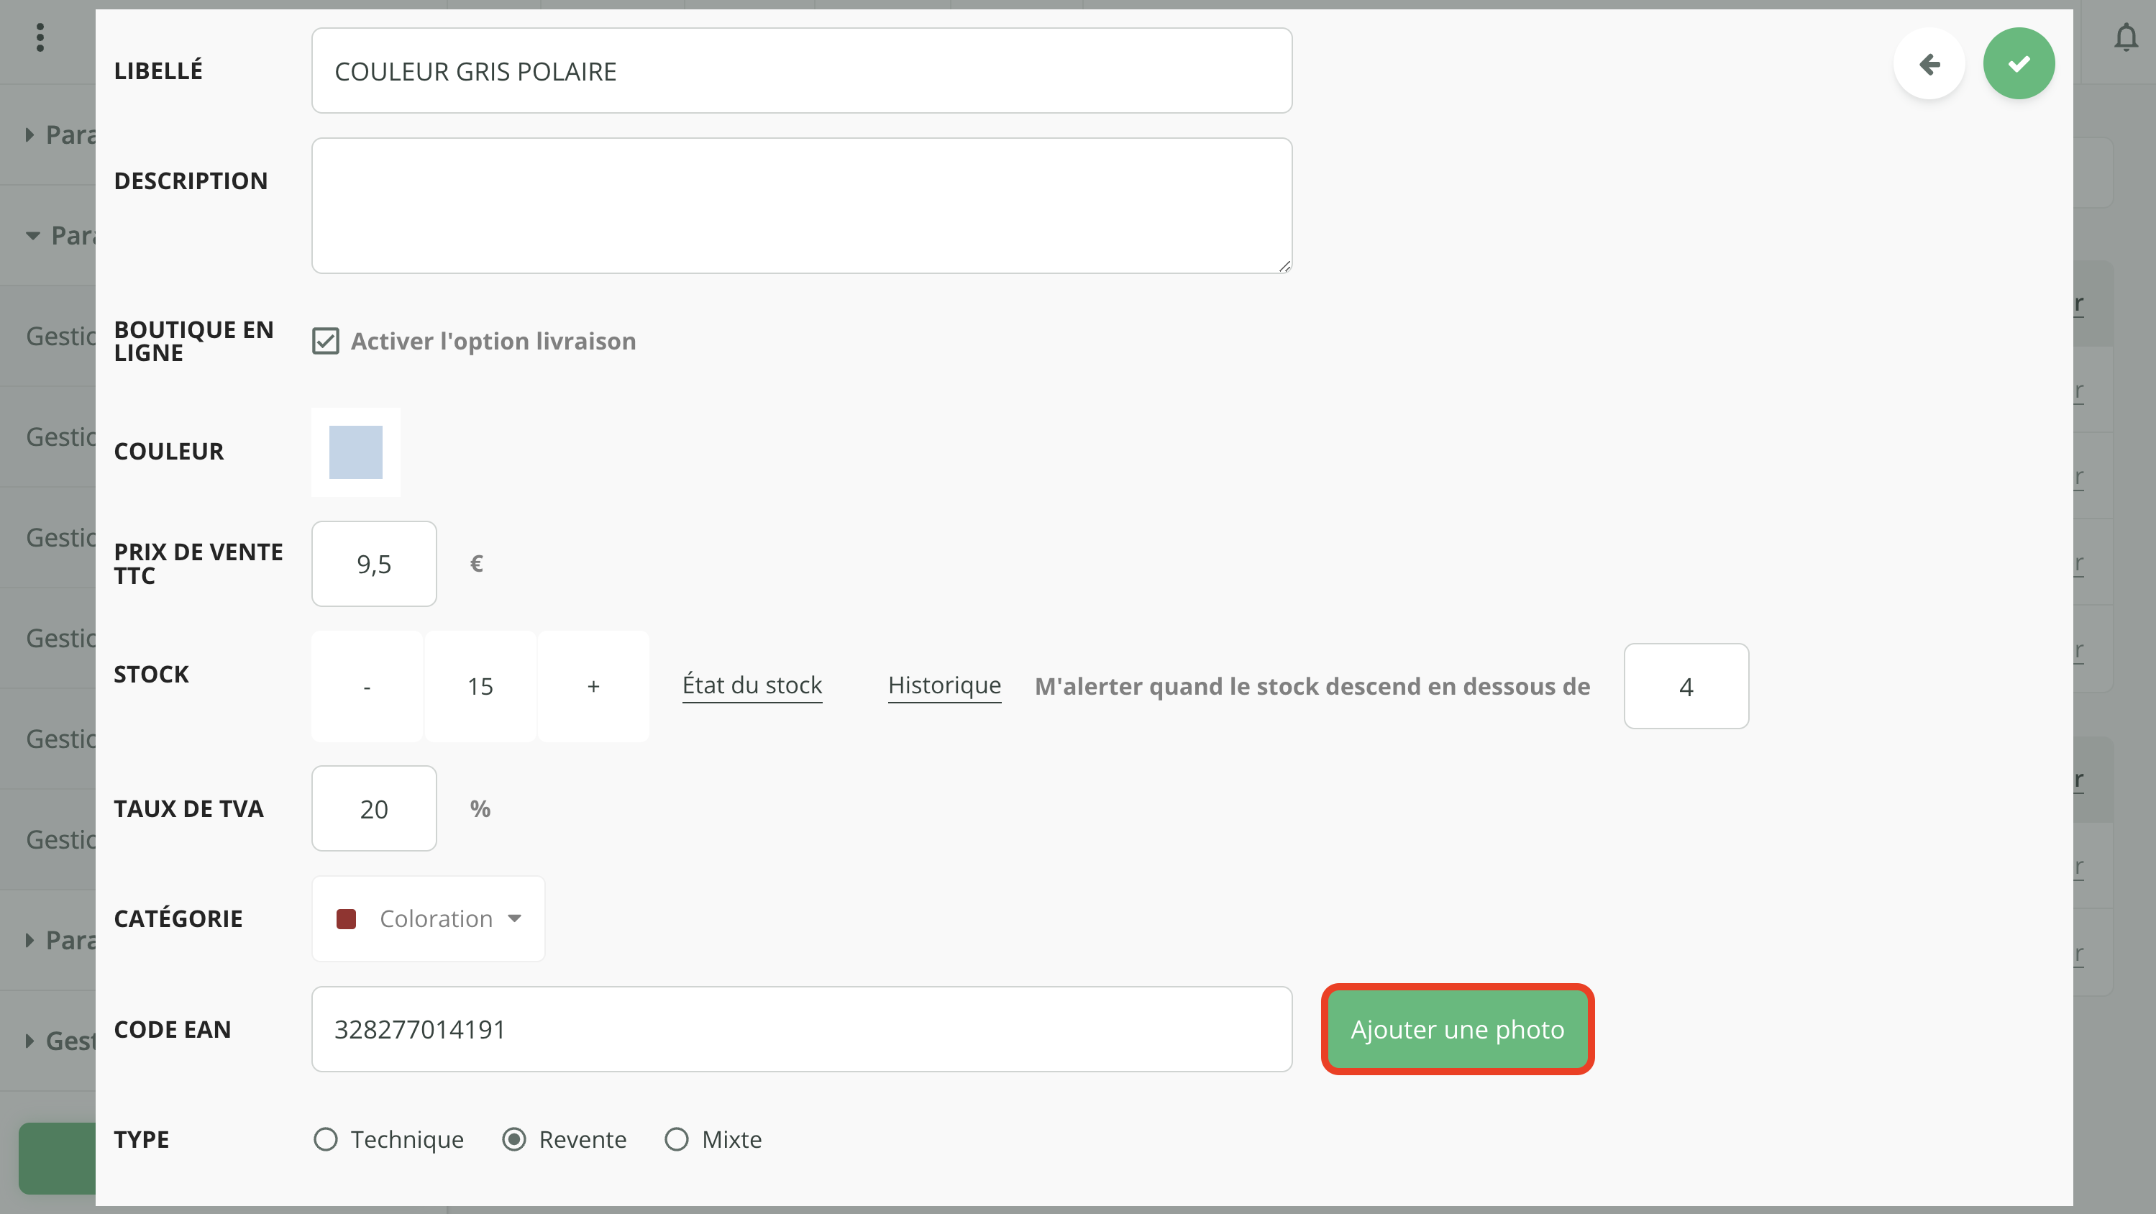Image resolution: width=2156 pixels, height=1214 pixels.
Task: Toggle the Activer l'option livraison checkbox
Action: click(x=326, y=342)
